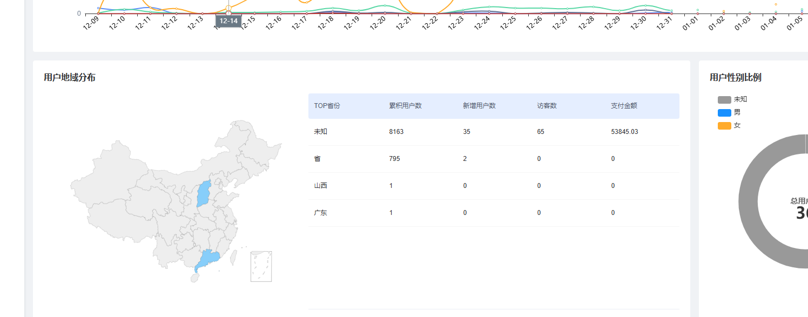Viewport: 808px width, 317px height.
Task: Click the 用户性别比例 section title
Action: pos(736,77)
